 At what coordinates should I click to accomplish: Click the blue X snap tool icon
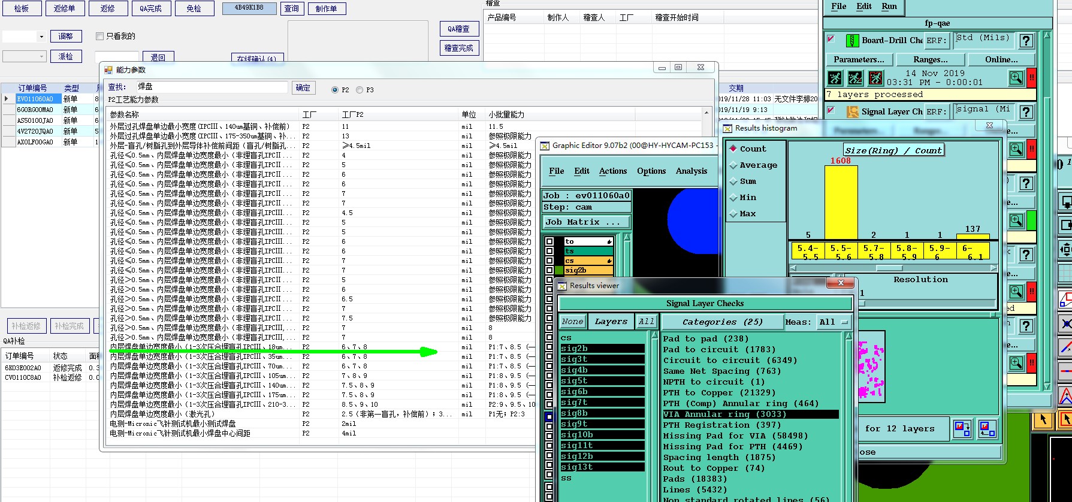[x=1065, y=324]
